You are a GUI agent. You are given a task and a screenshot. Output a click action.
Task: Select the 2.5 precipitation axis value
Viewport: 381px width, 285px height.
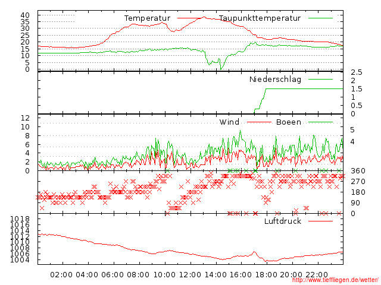pyautogui.click(x=357, y=72)
